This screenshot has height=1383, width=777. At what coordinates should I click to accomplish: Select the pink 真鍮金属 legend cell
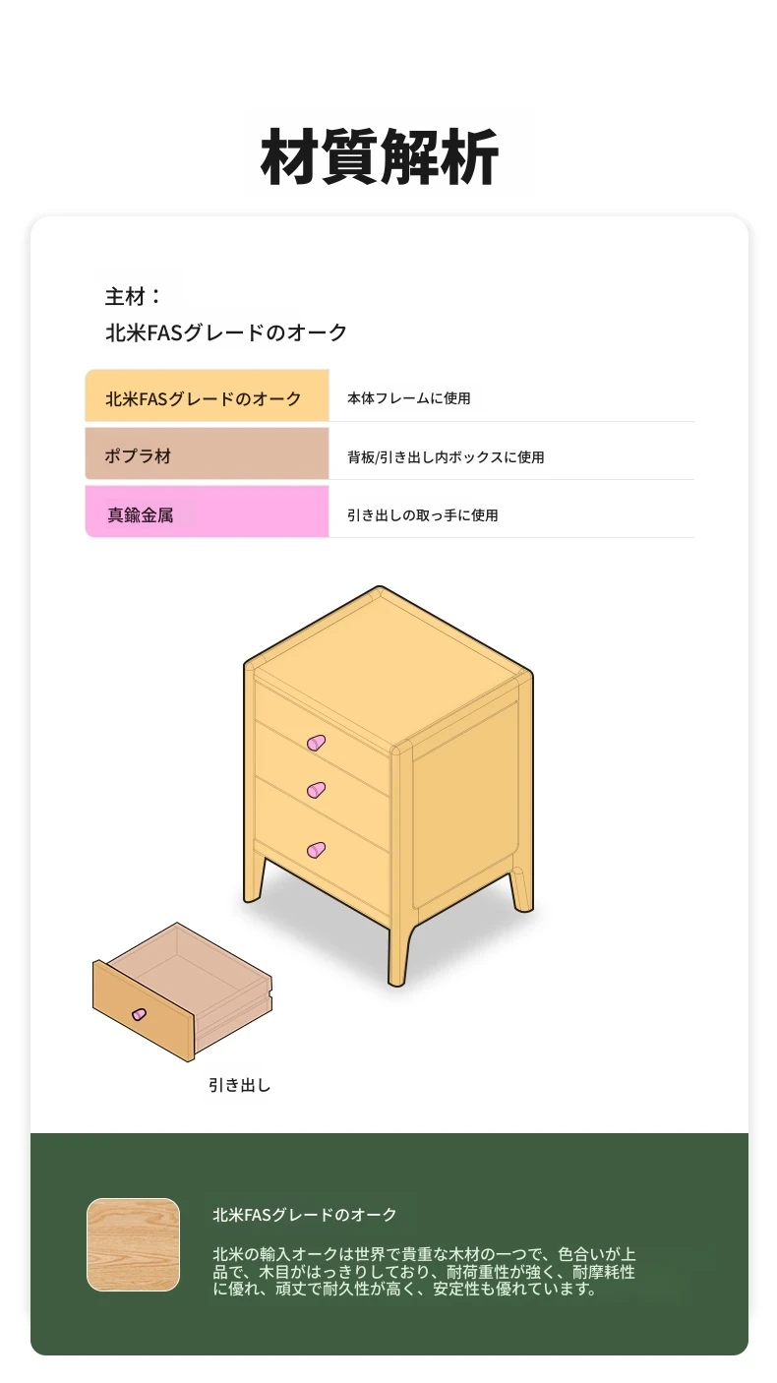[x=207, y=511]
